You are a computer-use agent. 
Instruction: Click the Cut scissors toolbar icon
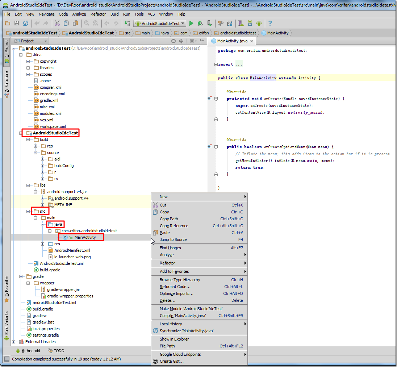[57, 23]
